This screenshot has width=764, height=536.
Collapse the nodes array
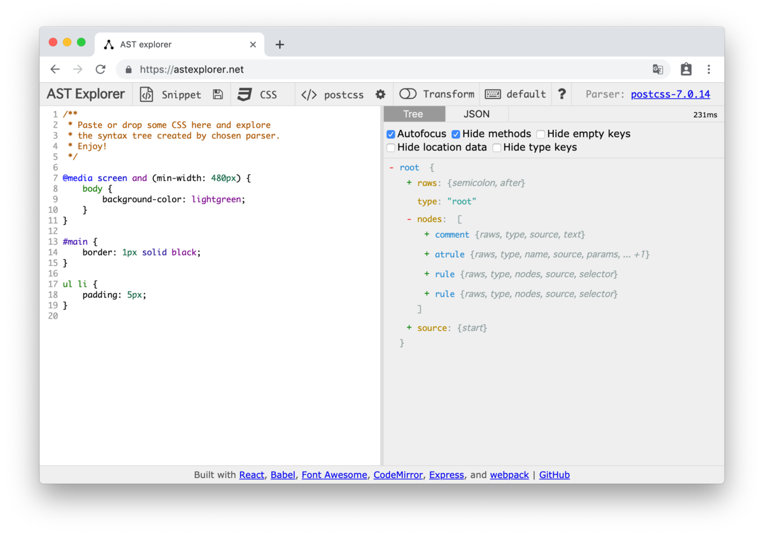pos(409,219)
